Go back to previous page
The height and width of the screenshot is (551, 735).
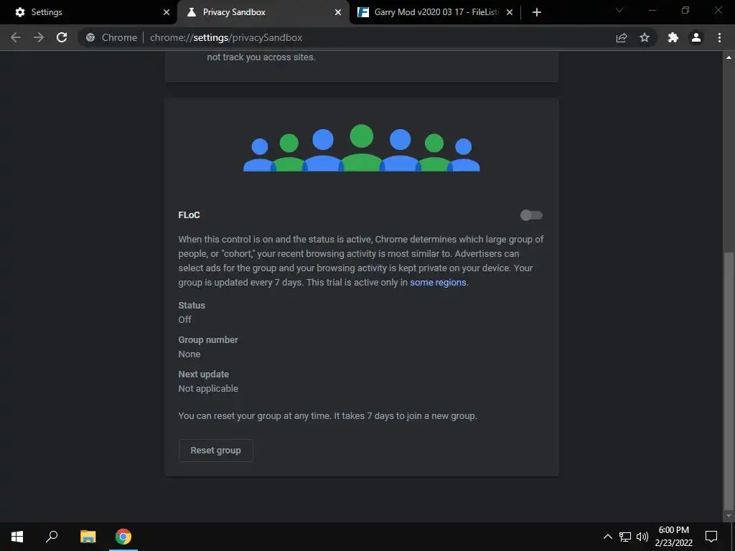point(16,37)
